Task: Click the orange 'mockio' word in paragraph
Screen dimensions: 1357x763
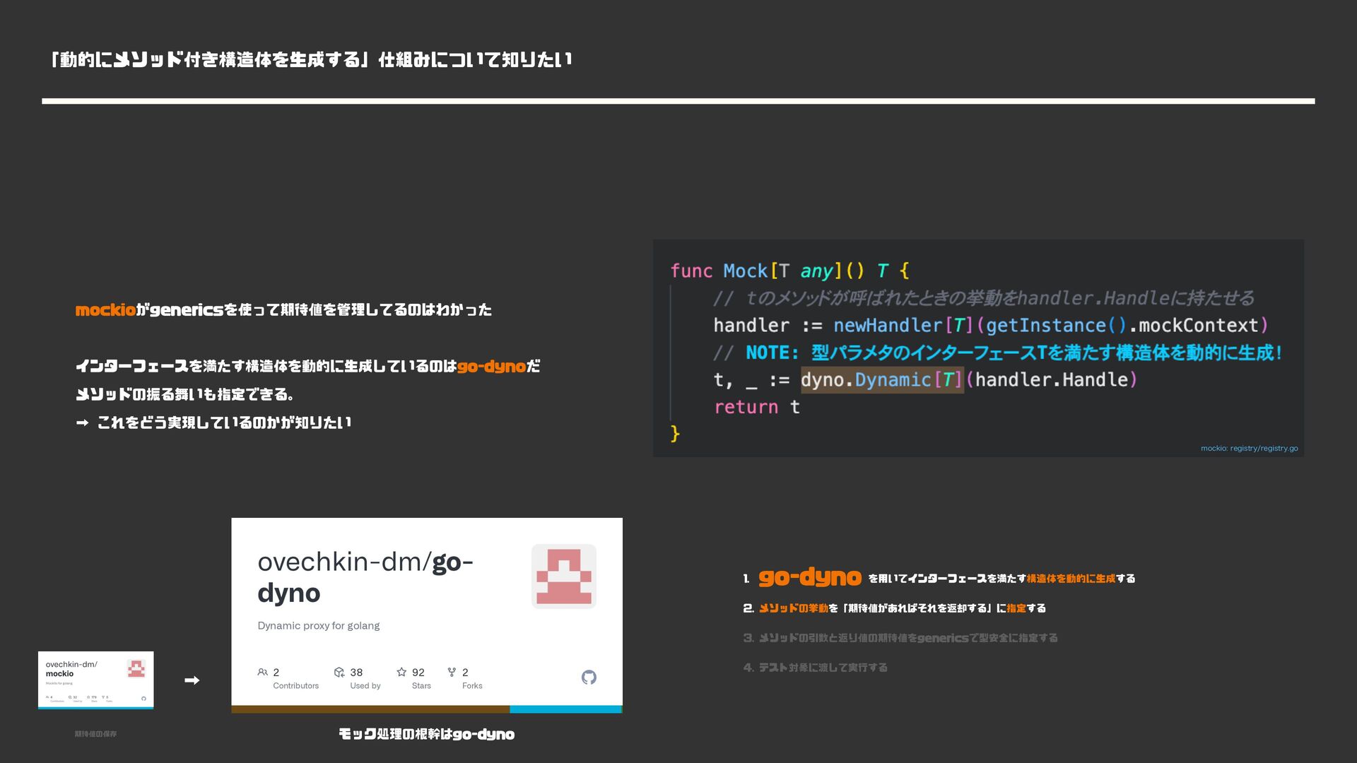Action: click(x=105, y=309)
